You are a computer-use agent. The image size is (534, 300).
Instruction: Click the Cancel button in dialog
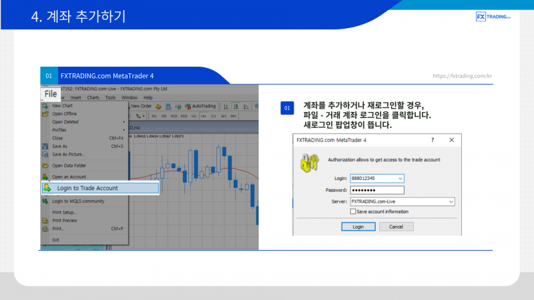(396, 227)
